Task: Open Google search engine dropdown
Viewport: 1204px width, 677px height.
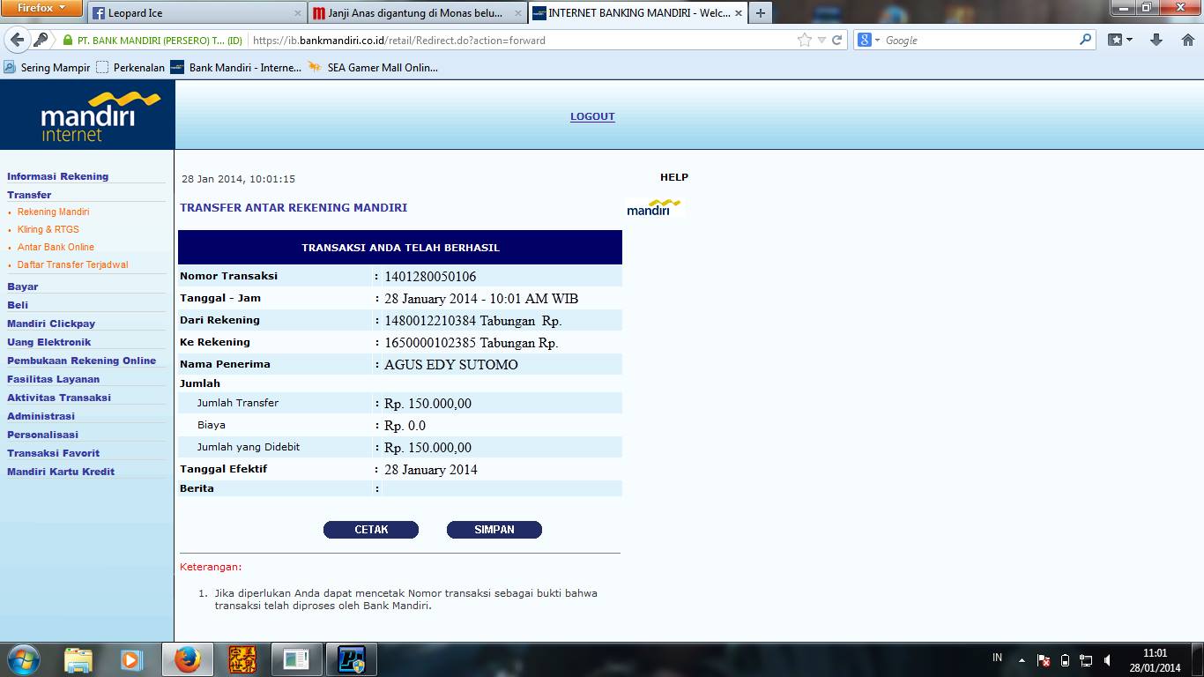Action: [869, 40]
